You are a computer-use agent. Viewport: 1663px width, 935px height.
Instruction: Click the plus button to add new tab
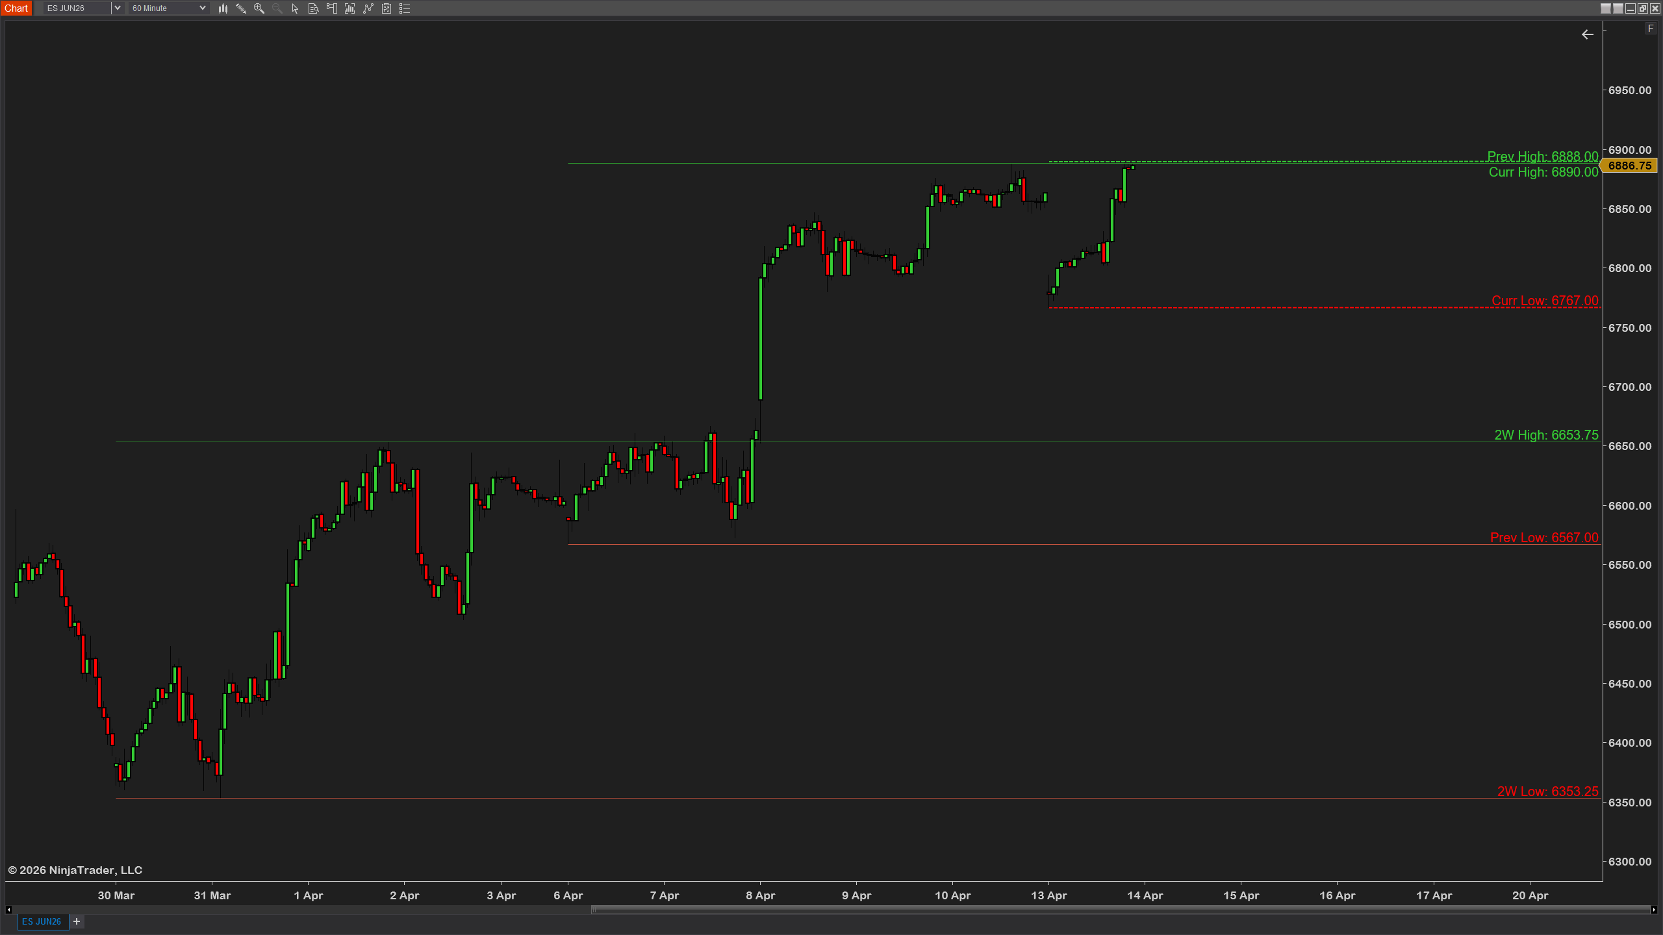tap(76, 921)
